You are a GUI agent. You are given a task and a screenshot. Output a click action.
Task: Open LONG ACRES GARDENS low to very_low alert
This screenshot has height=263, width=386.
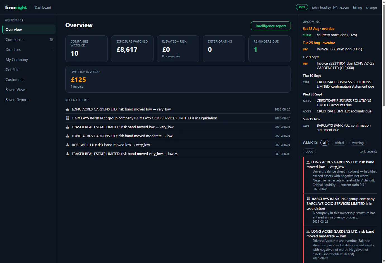pyautogui.click(x=178, y=109)
